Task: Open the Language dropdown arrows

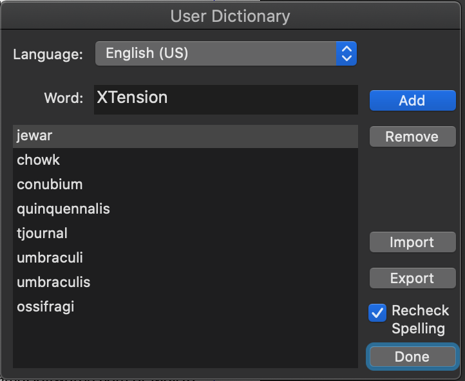Action: pos(346,53)
